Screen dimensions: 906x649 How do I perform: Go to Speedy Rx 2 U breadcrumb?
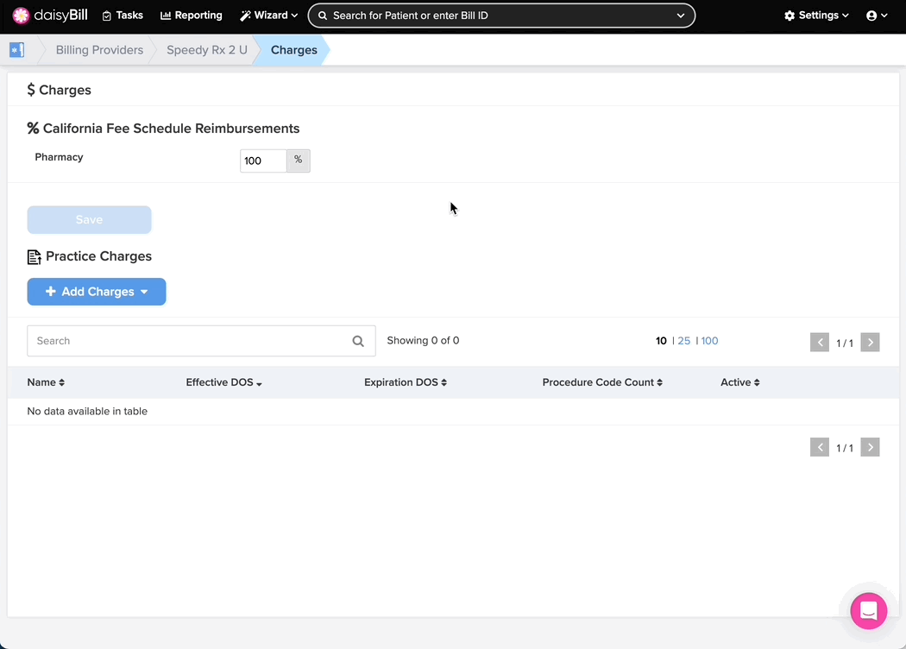point(207,50)
